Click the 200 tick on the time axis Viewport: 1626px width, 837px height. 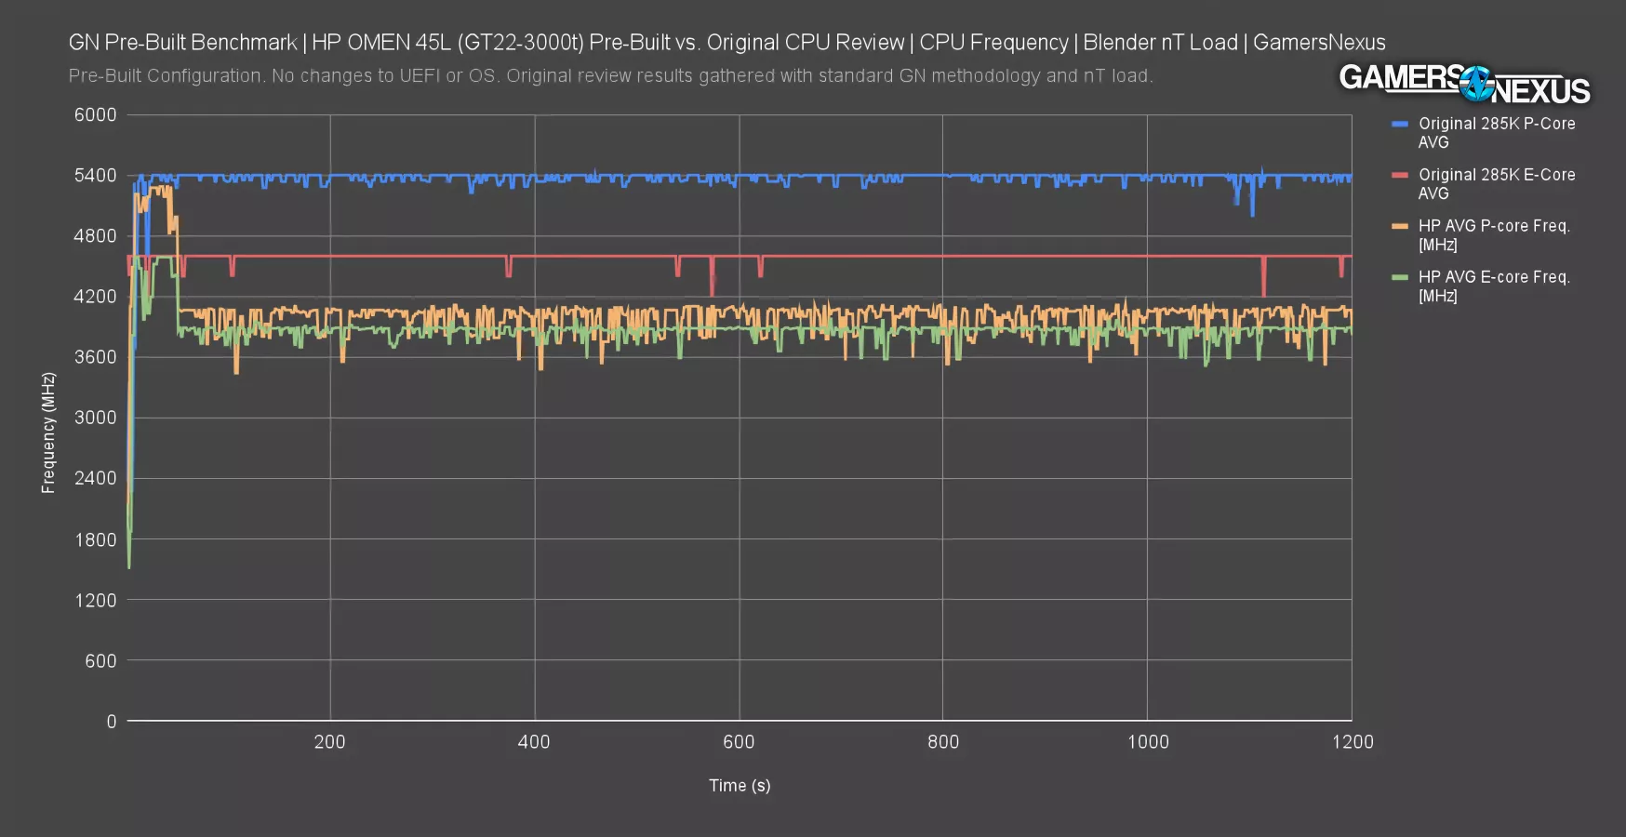pyautogui.click(x=329, y=742)
